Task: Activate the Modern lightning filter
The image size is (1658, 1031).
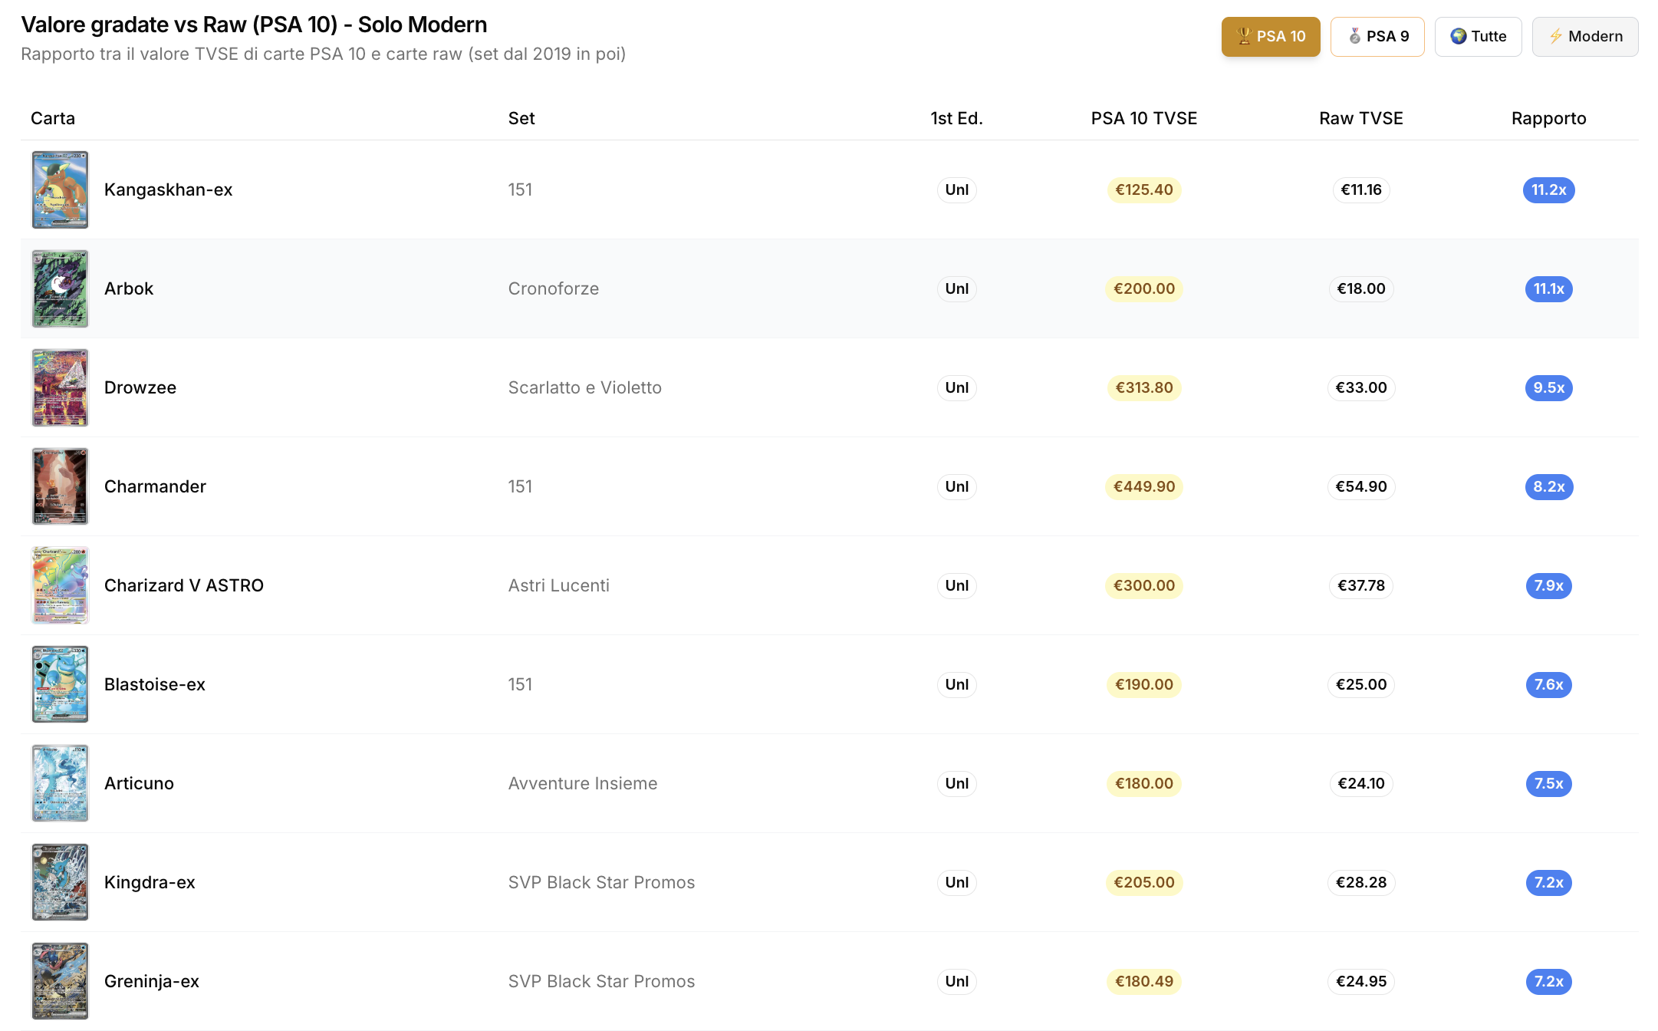Action: (x=1584, y=37)
